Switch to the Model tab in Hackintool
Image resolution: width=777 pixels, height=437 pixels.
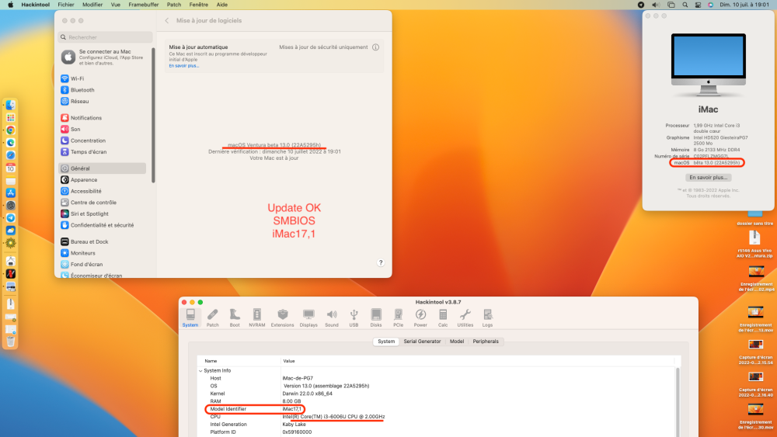click(x=457, y=342)
